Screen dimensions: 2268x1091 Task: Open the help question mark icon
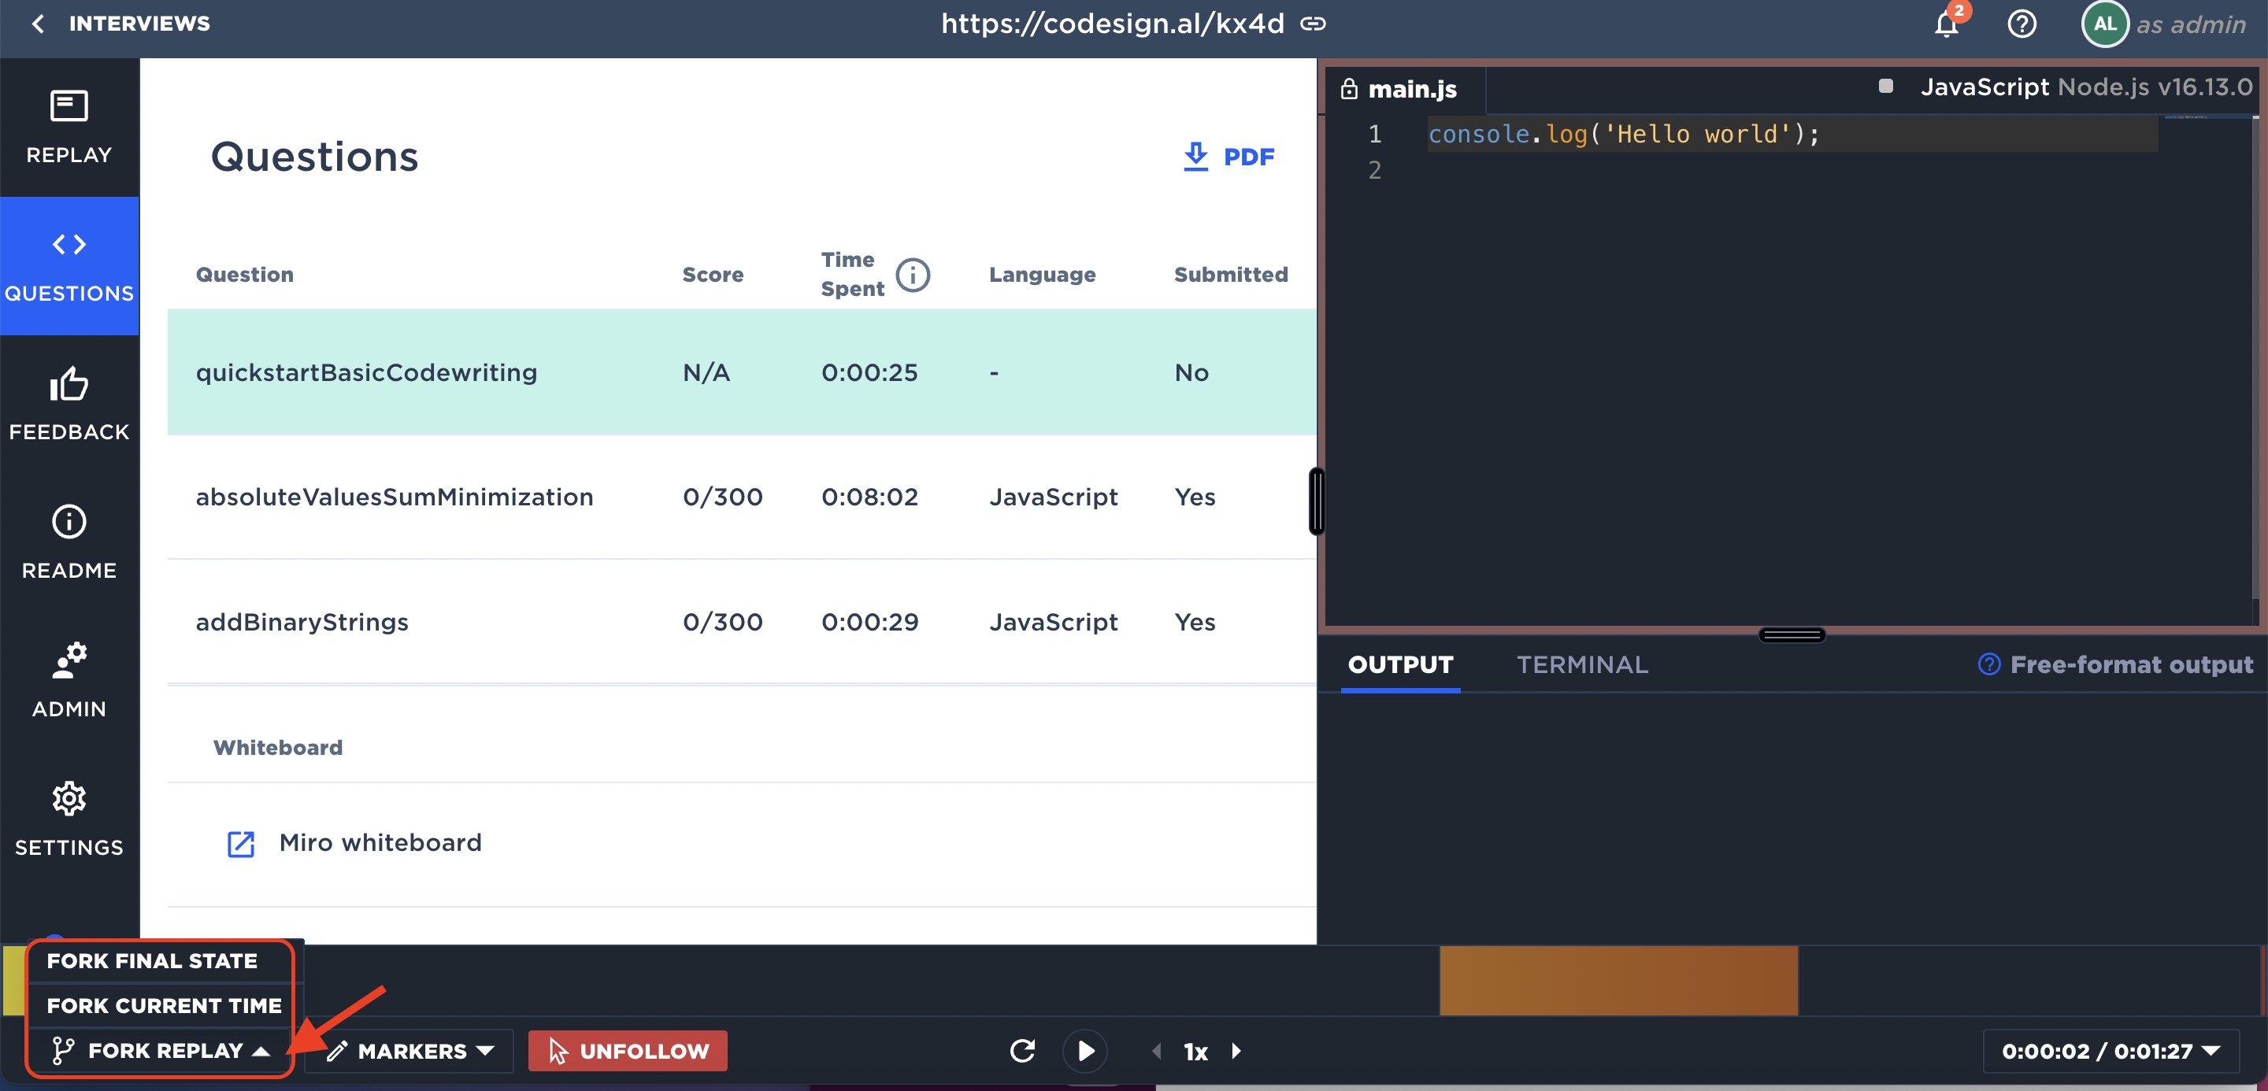coord(2022,24)
